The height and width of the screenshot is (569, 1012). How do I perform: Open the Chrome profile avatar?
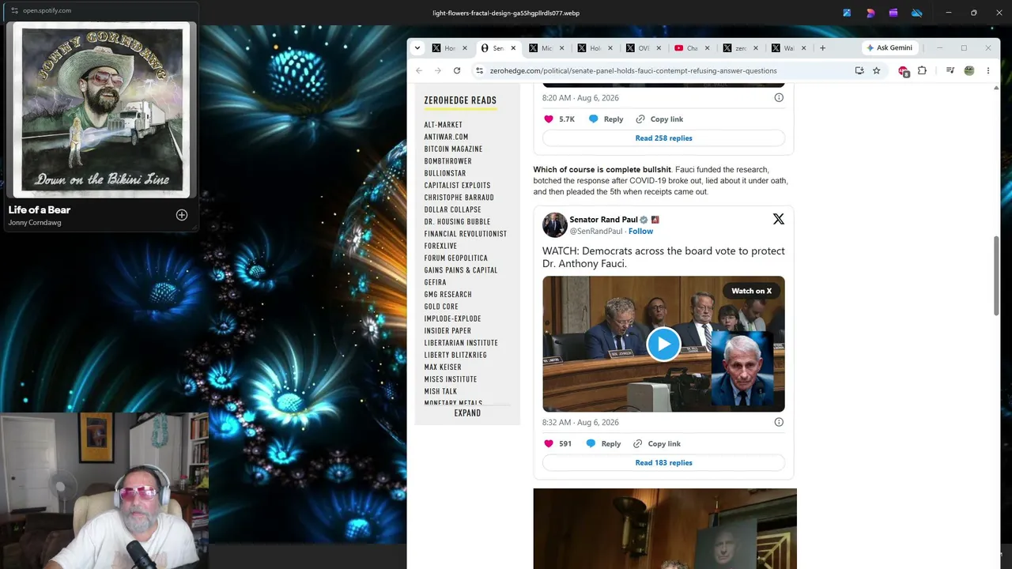coord(969,70)
